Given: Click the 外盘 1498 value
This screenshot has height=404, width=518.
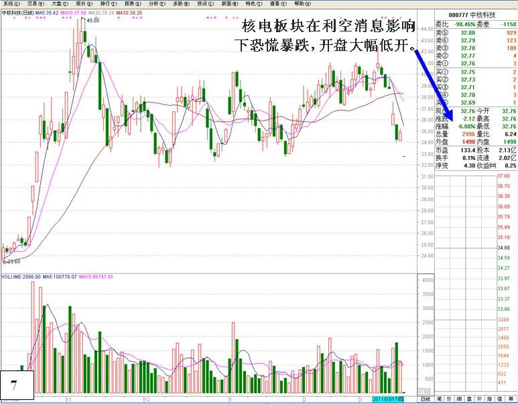Looking at the screenshot, I should point(469,142).
